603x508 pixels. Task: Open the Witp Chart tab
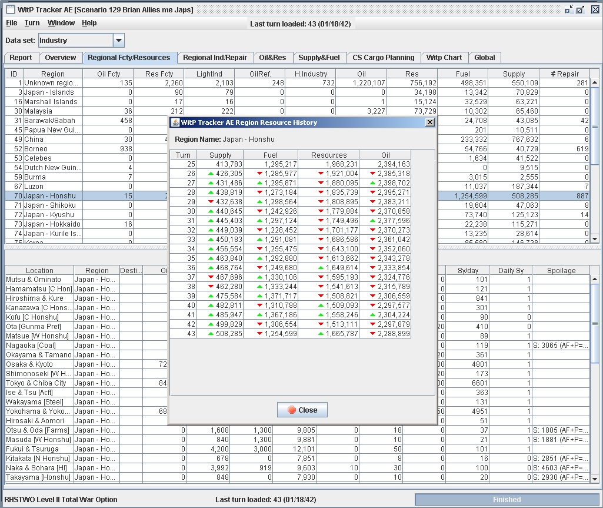tap(444, 58)
